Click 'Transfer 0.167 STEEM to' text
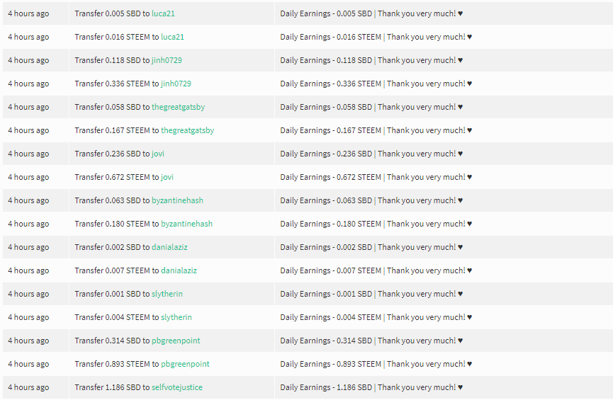The width and height of the screenshot is (613, 400). pyautogui.click(x=117, y=130)
